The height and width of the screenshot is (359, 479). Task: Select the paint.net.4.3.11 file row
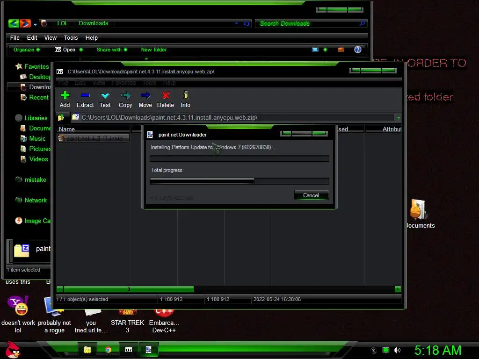(94, 138)
